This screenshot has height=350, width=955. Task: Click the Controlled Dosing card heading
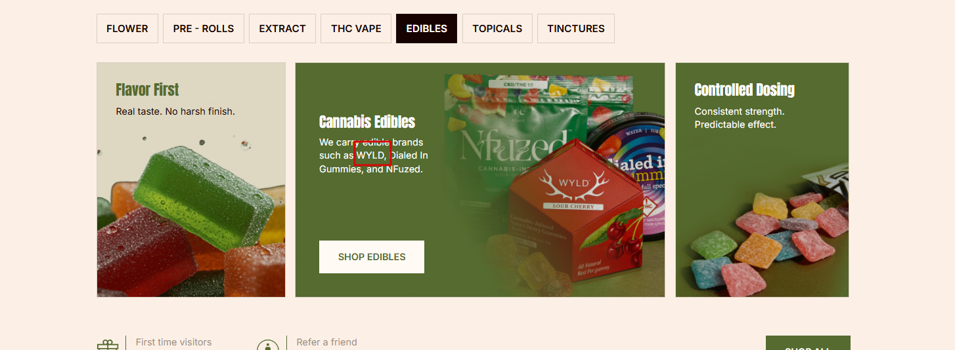pyautogui.click(x=744, y=90)
